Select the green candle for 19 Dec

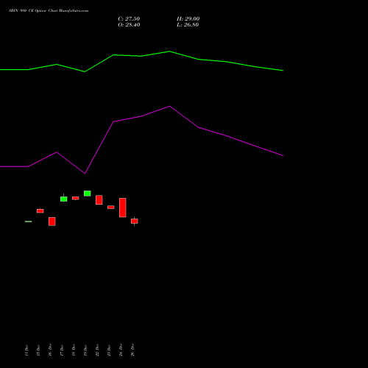(88, 194)
